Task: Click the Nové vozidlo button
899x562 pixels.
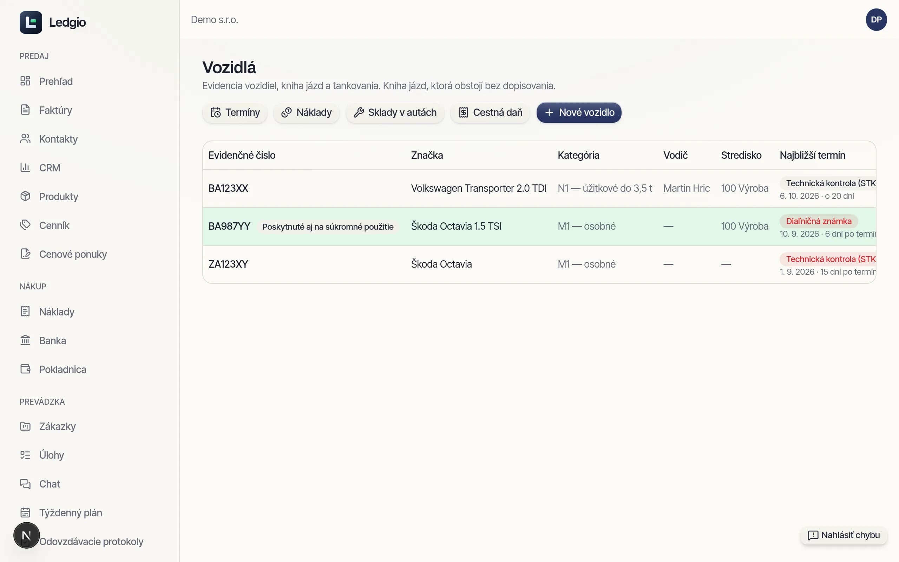Action: (x=579, y=113)
